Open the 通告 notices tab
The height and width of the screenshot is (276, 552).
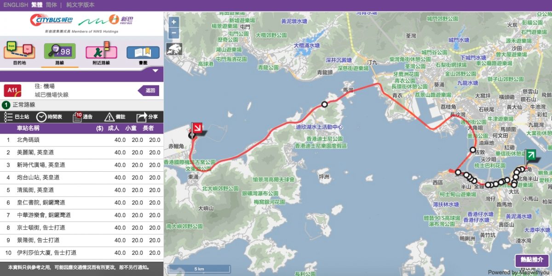[x=83, y=117]
